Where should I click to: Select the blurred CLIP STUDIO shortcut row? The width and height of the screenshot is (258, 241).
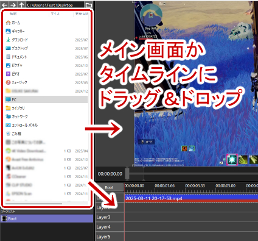(46, 185)
